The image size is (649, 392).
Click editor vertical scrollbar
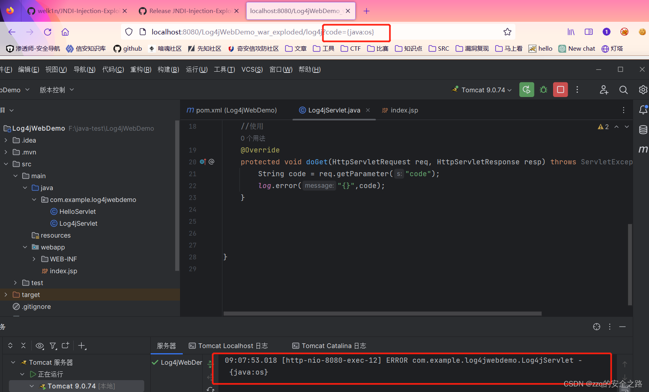[630, 265]
